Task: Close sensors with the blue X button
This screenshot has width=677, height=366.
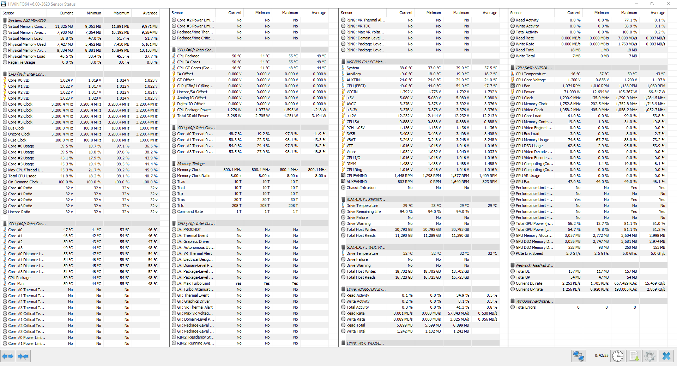Action: click(666, 356)
